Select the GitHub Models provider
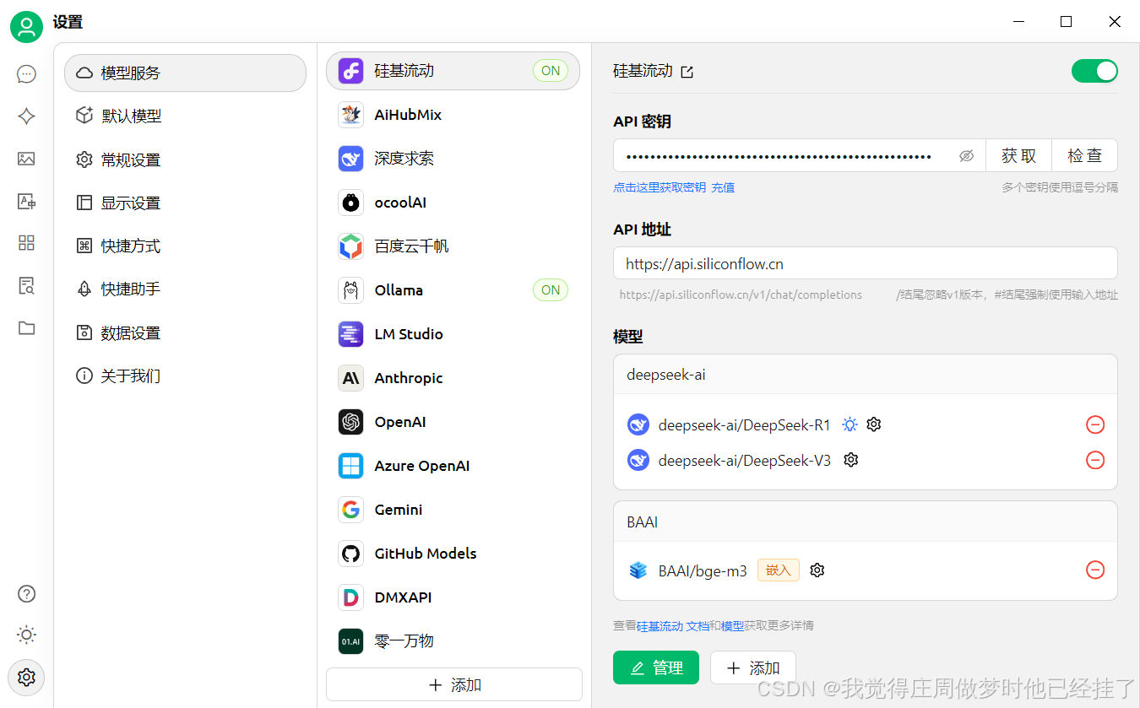Screen dimensions: 1140x708 point(453,554)
